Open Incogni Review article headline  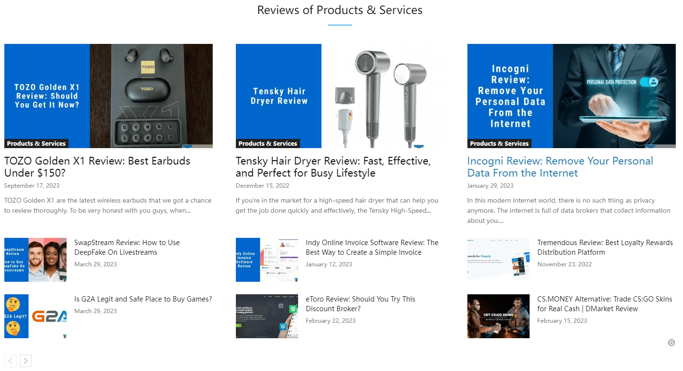(x=560, y=167)
